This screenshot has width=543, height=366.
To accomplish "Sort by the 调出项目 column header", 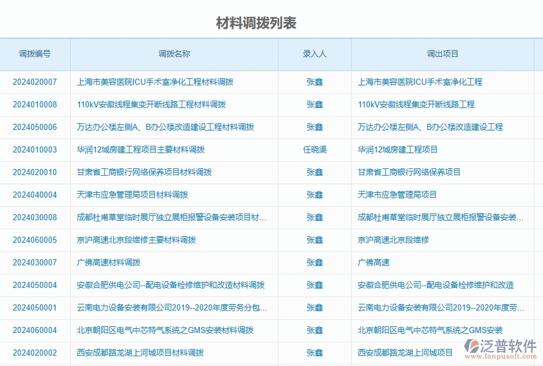I will pyautogui.click(x=441, y=54).
